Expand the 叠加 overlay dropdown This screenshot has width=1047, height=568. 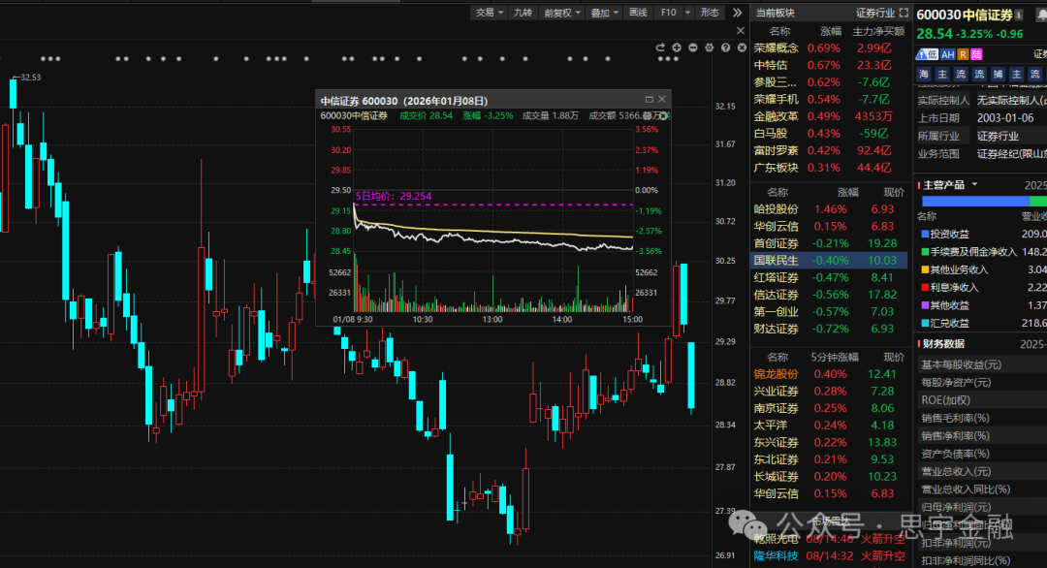pos(604,13)
